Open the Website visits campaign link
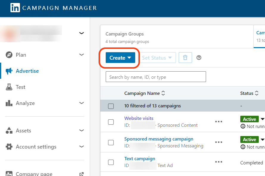Image resolution: width=265 pixels, height=176 pixels. [139, 118]
